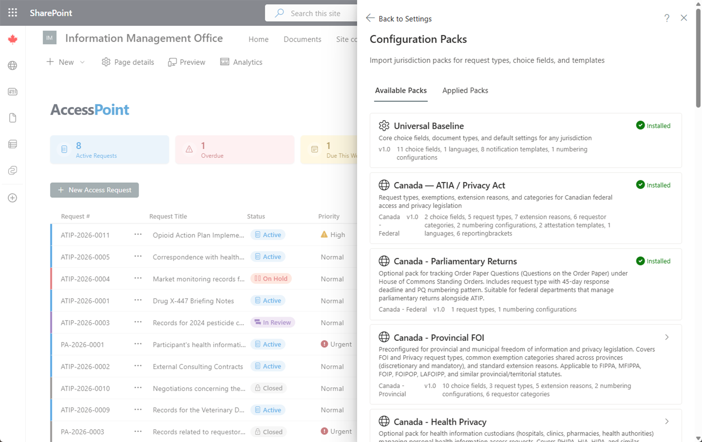This screenshot has width=702, height=442.
Task: Switch to the Applied Packs tab
Action: (465, 90)
